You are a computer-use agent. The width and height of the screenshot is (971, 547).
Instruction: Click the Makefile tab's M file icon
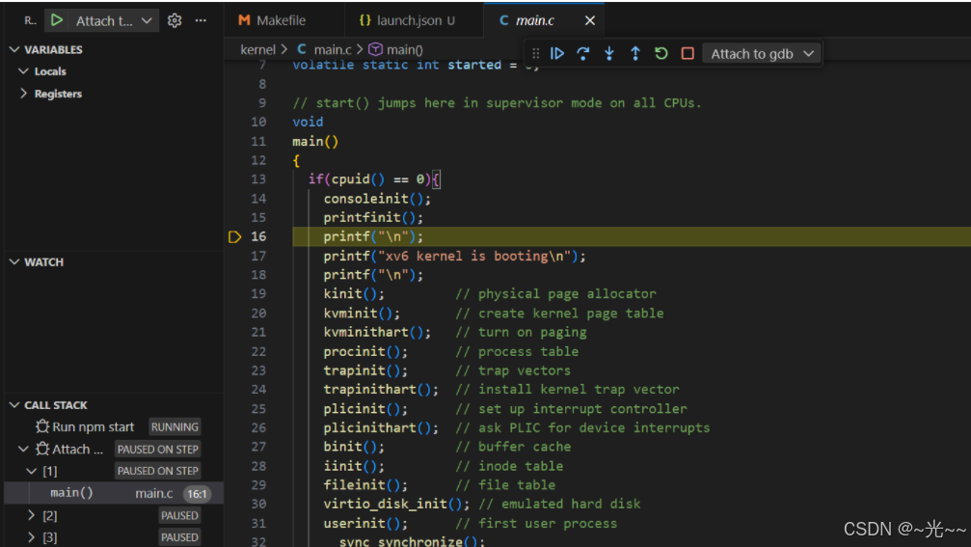(244, 20)
